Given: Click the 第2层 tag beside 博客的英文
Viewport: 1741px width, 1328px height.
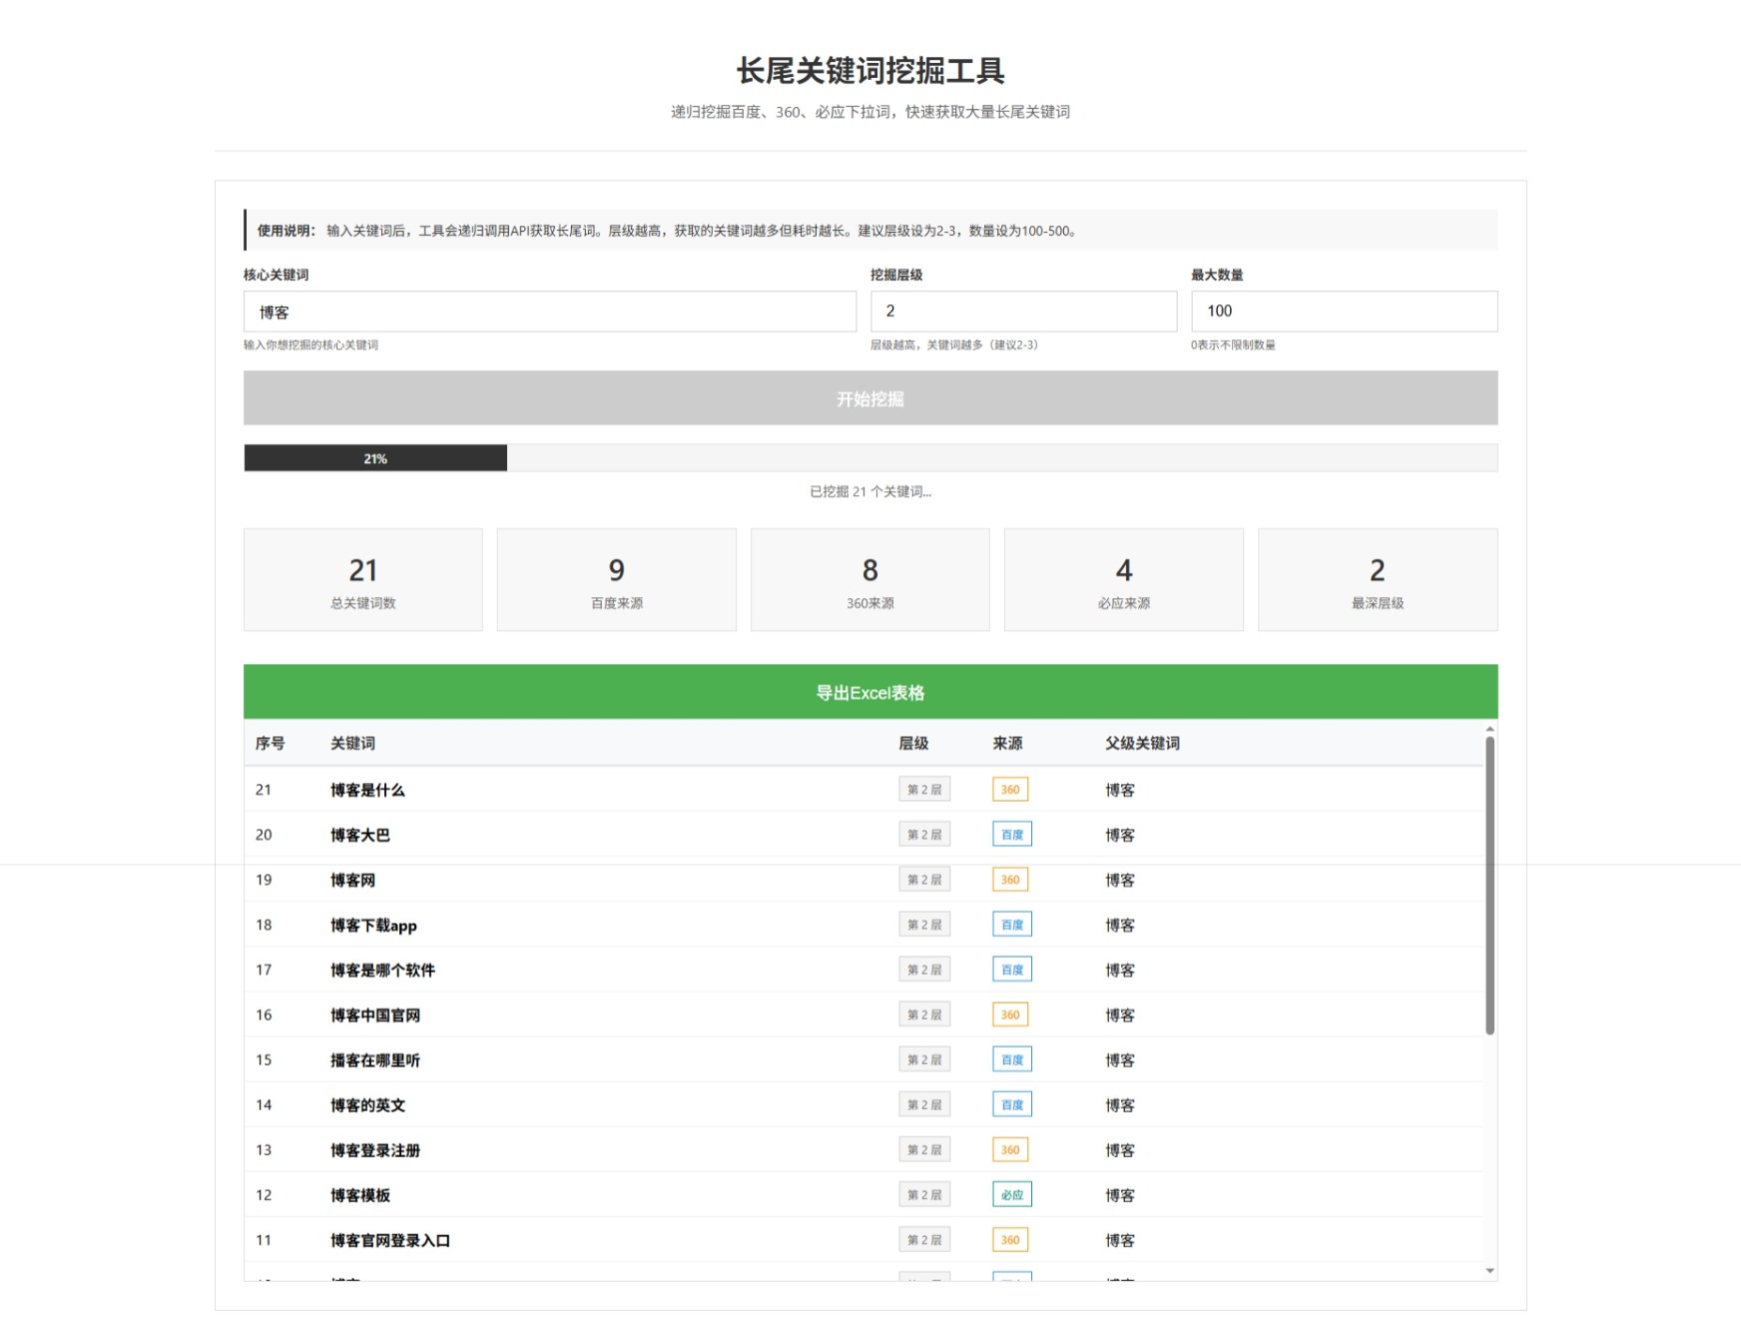Looking at the screenshot, I should (923, 1104).
